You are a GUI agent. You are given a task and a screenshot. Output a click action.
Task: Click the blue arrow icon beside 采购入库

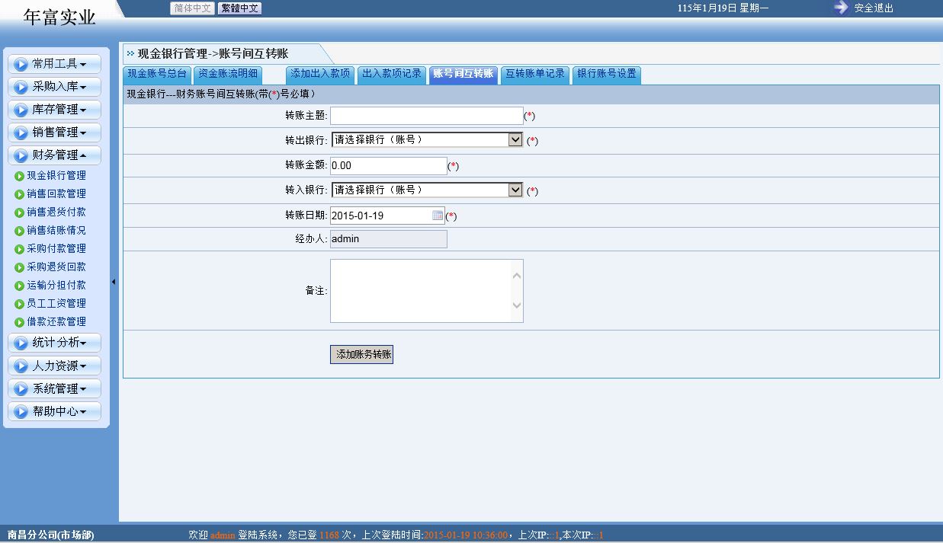[21, 87]
